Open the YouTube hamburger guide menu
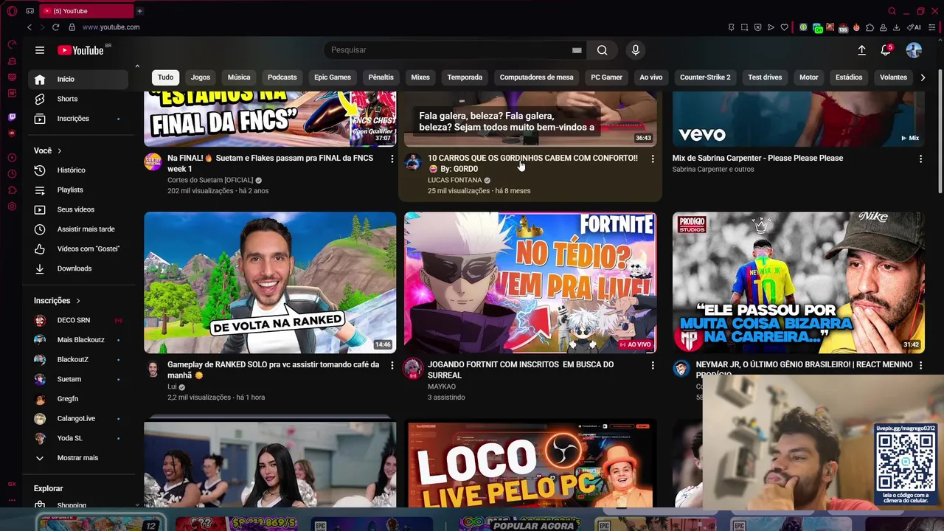This screenshot has width=944, height=531. tap(40, 50)
